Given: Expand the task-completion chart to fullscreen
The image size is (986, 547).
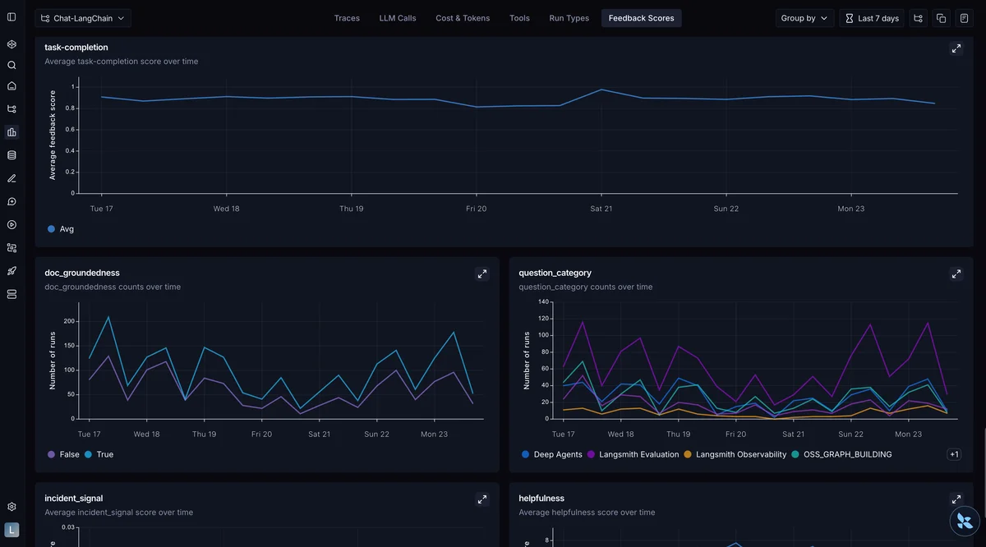Looking at the screenshot, I should point(956,48).
